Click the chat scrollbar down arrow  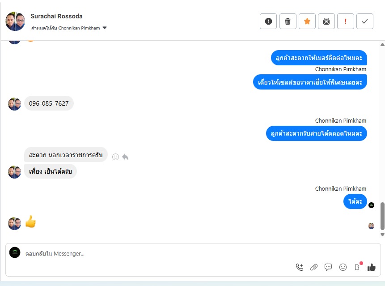click(x=382, y=235)
